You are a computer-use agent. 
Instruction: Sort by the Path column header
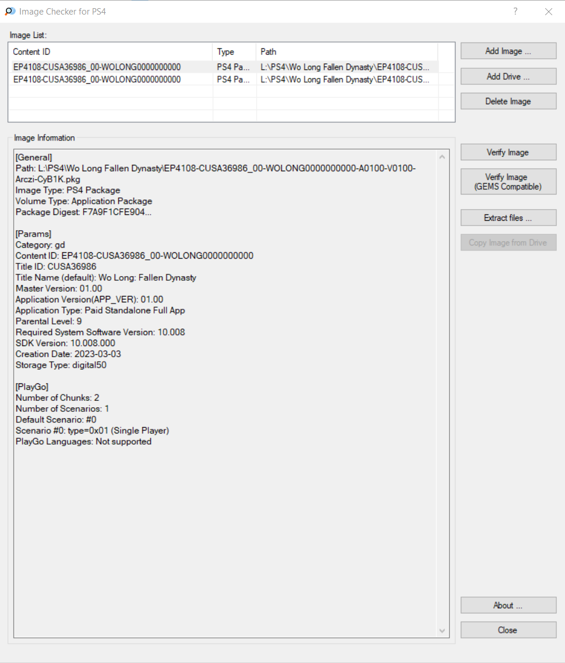347,52
